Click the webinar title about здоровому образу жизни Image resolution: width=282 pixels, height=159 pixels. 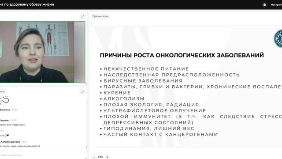(x=27, y=4)
